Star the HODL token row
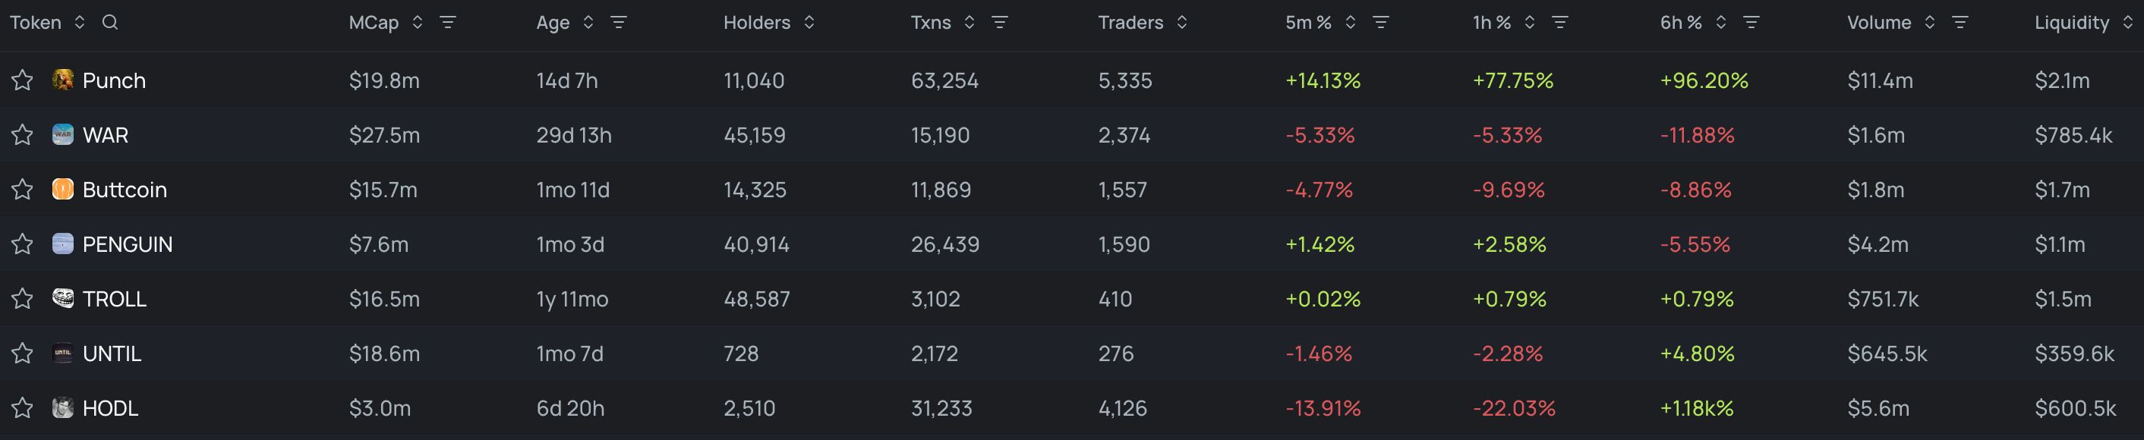 [23, 407]
